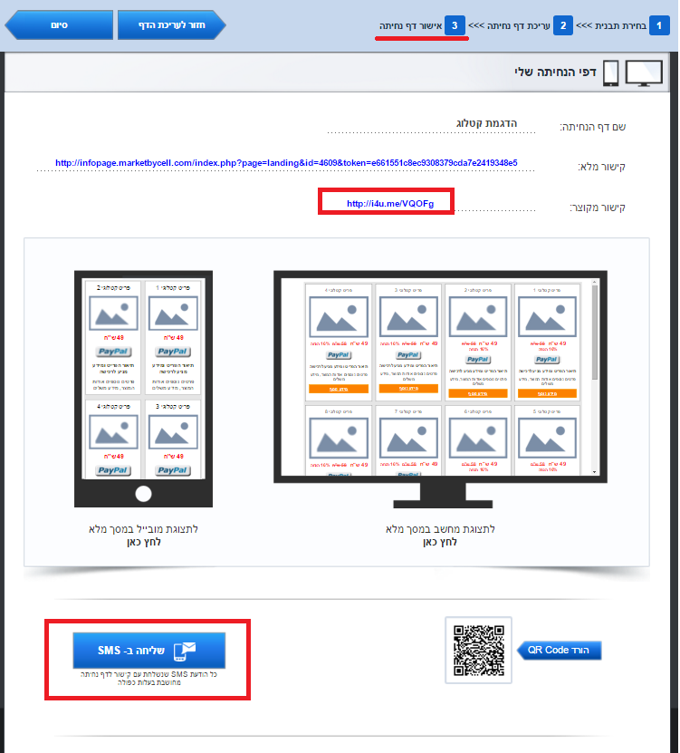Screen dimensions: 680x753
Task: Click the 'סיום' button
Action: (x=59, y=24)
